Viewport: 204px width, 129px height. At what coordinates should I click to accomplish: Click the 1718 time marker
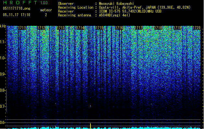coord(158,28)
